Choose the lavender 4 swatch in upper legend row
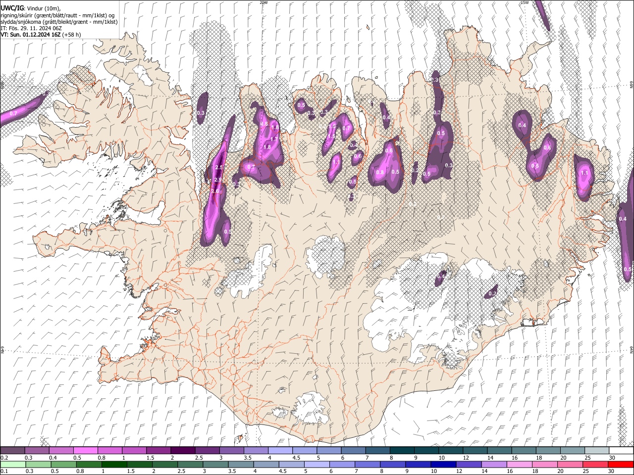The image size is (634, 475). coord(280,450)
